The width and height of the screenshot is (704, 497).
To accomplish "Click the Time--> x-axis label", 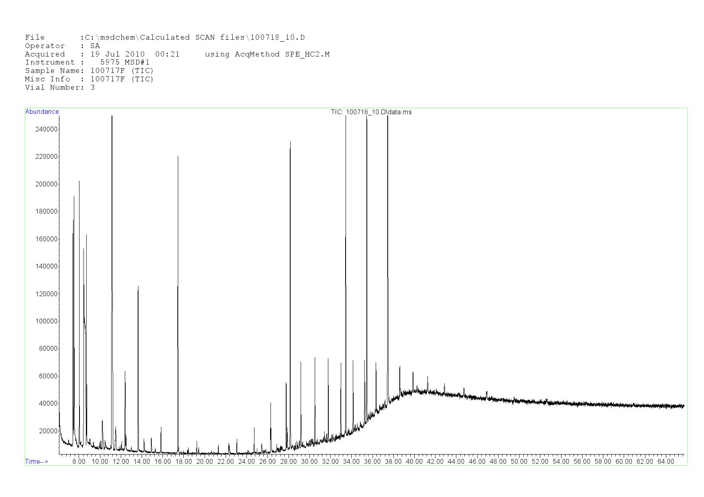I will 37,461.
